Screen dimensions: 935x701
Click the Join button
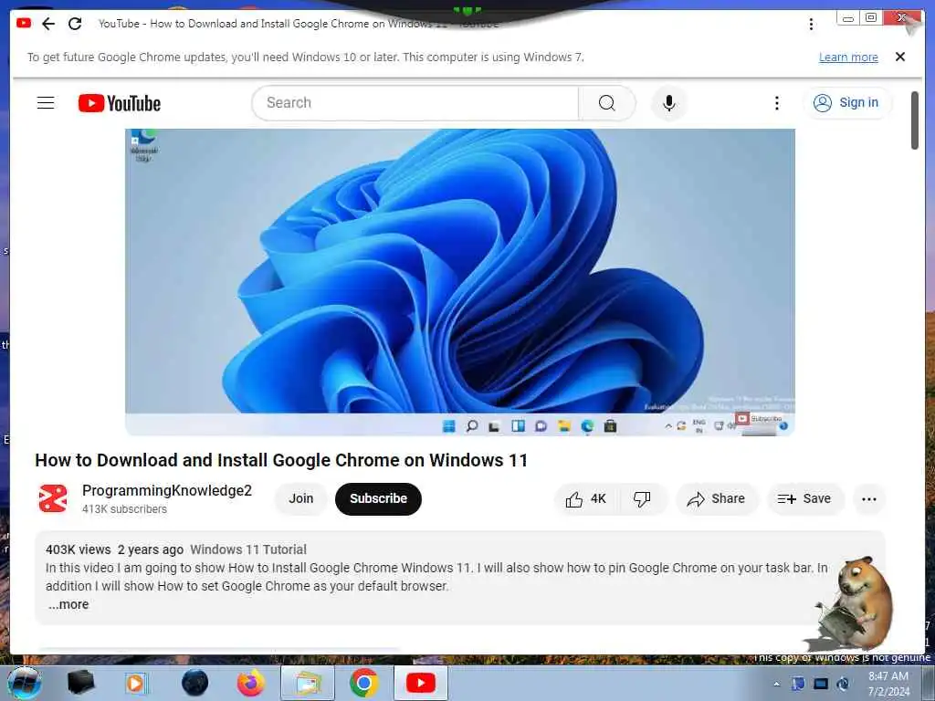click(x=301, y=498)
